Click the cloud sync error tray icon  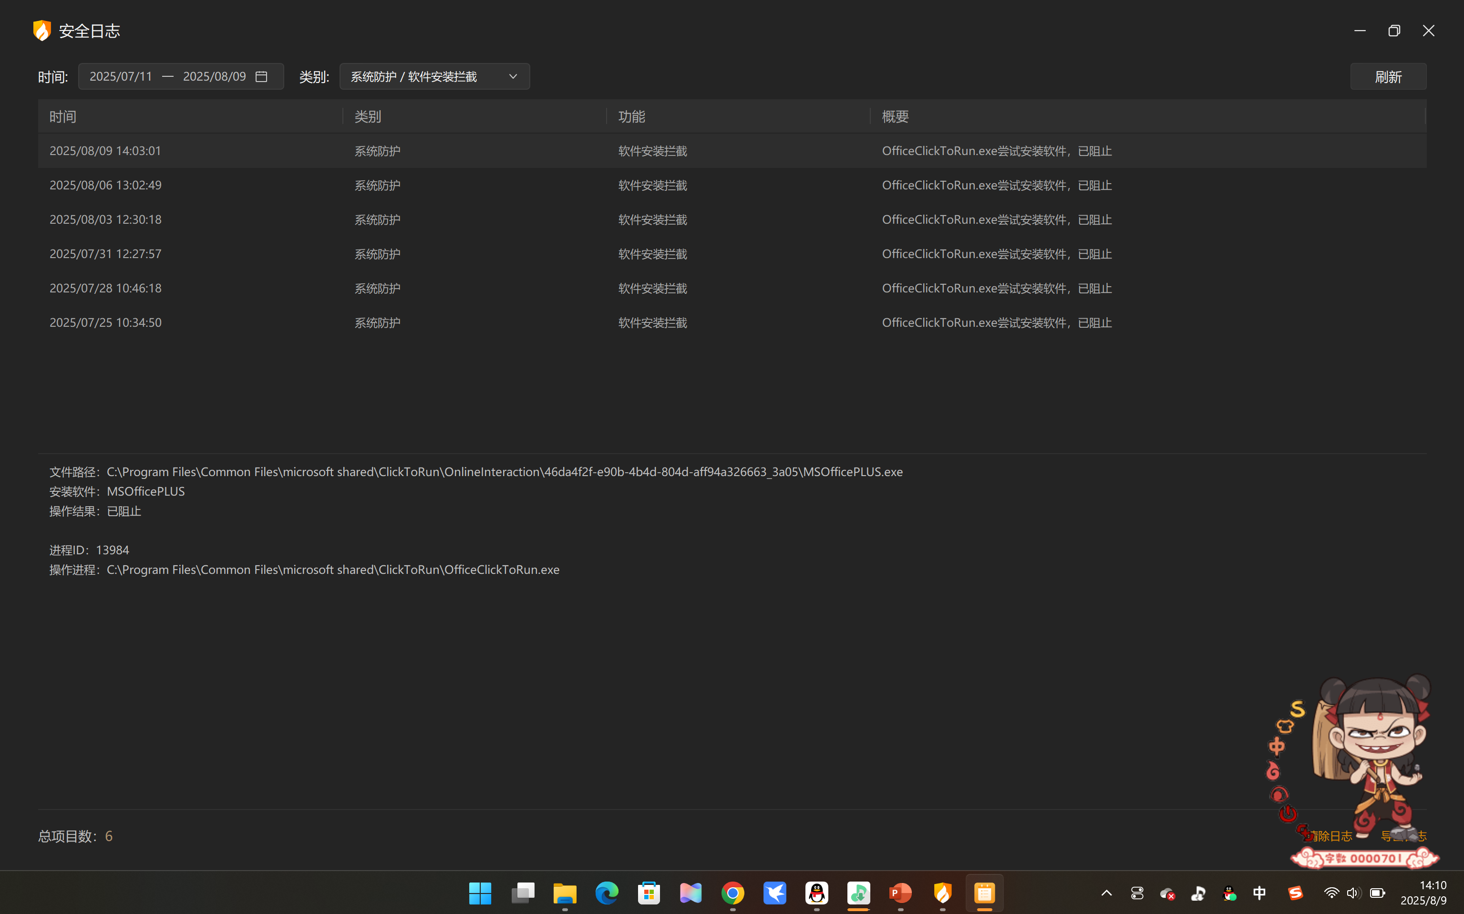pyautogui.click(x=1167, y=893)
